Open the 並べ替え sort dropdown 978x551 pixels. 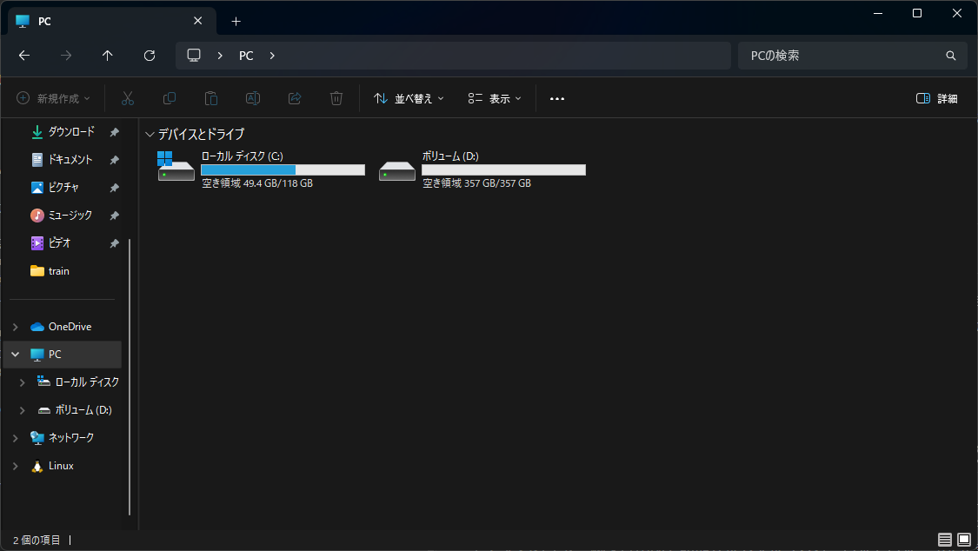coord(409,98)
